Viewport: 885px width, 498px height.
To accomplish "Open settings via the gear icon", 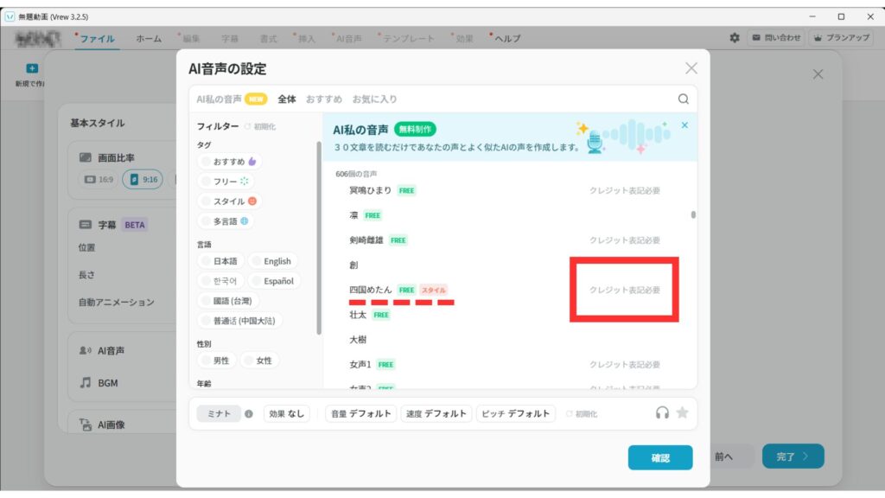I will (735, 38).
